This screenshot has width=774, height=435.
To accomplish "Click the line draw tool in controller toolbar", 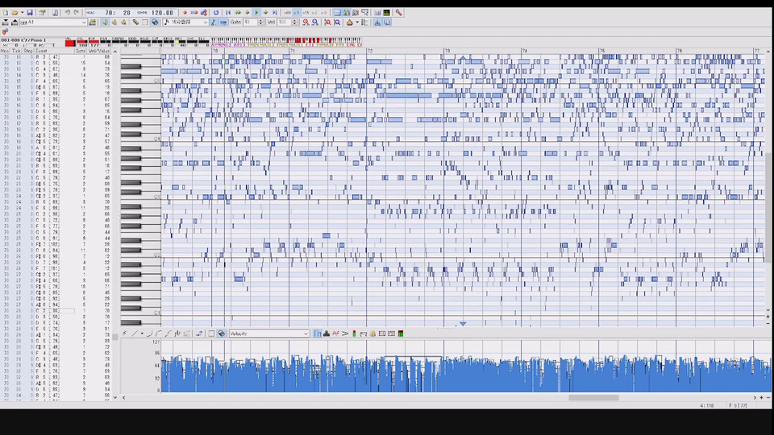I will [x=133, y=333].
